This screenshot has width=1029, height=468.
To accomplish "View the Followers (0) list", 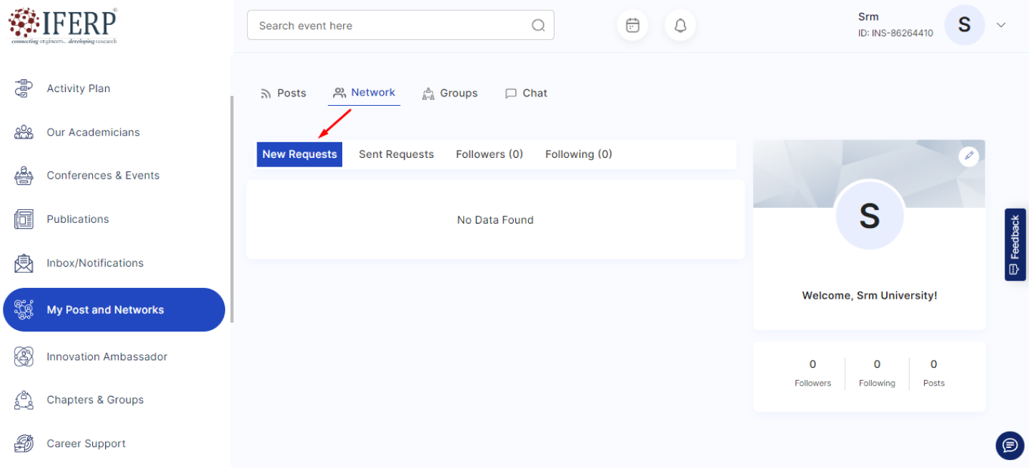I will [x=489, y=154].
